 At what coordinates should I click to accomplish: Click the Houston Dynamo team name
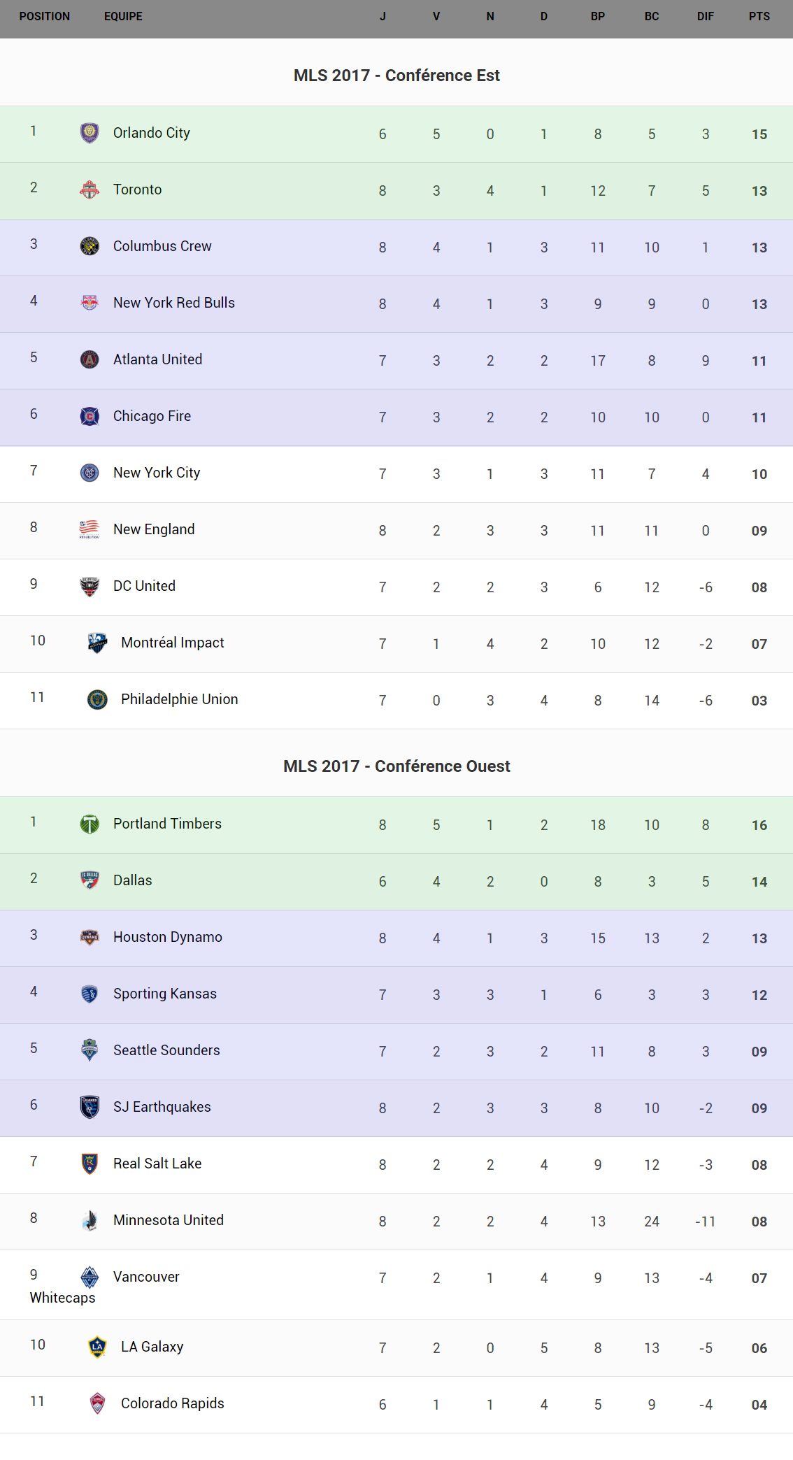pos(168,937)
